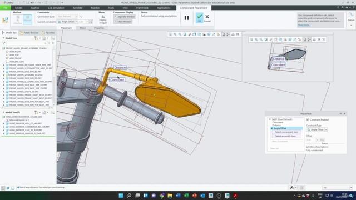
Task: Open Model Tree(2) settings icon
Action: click(x=36, y=112)
